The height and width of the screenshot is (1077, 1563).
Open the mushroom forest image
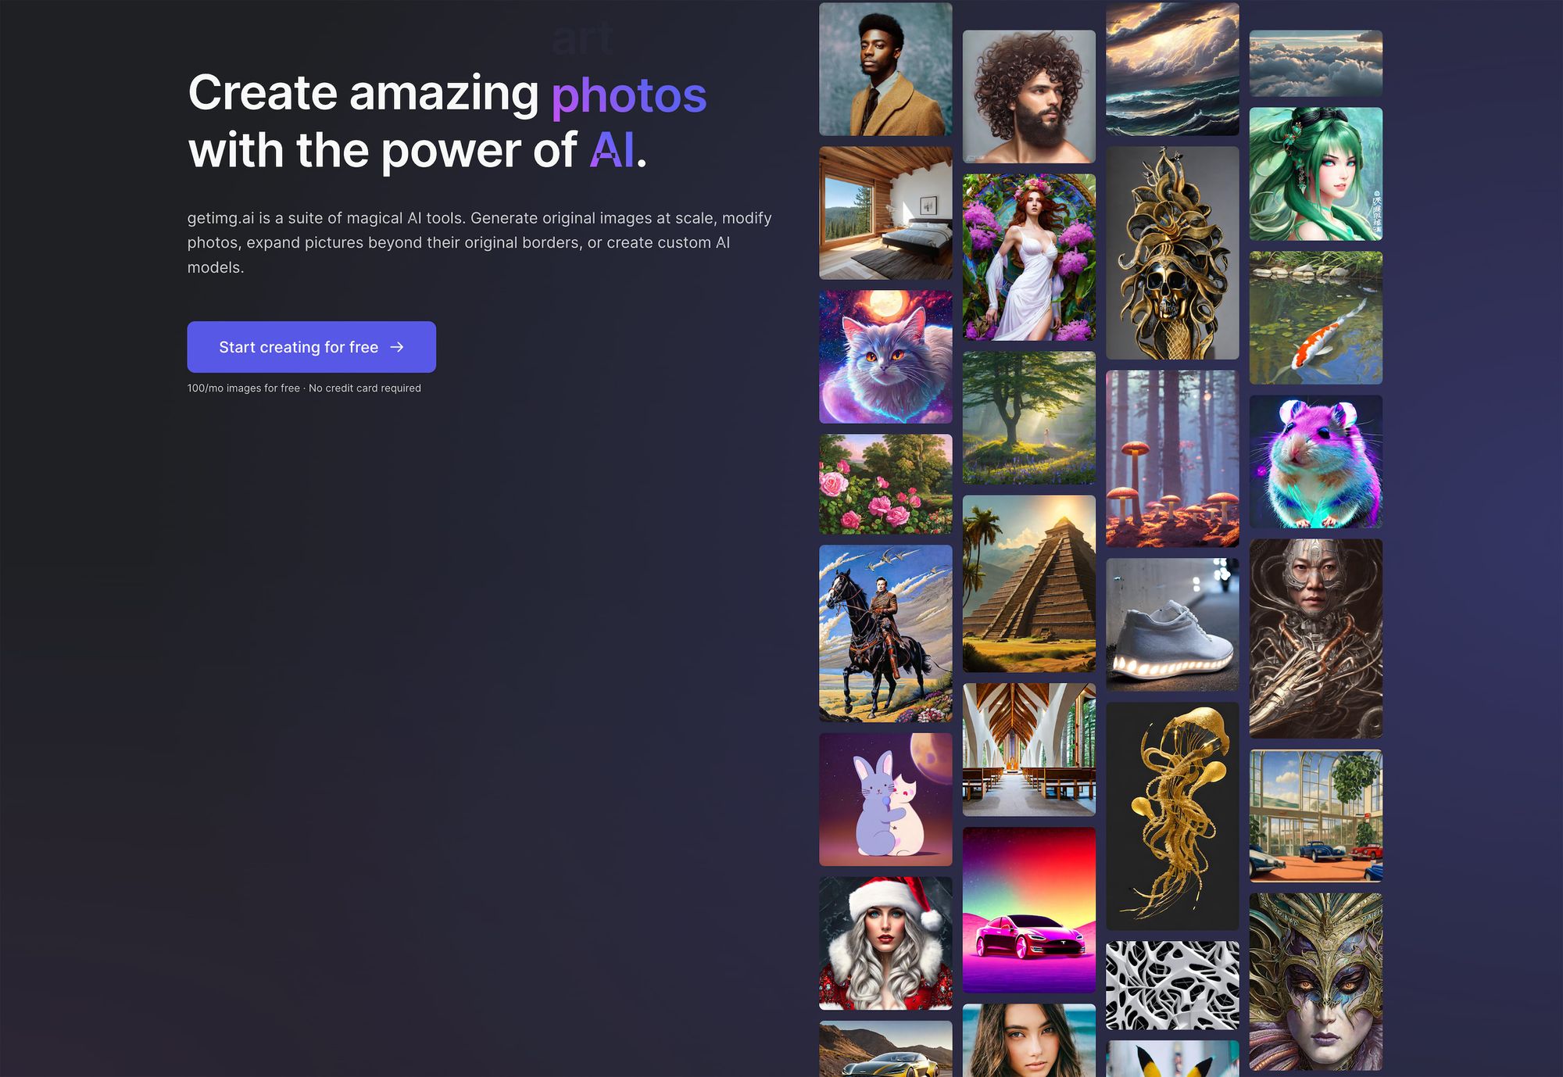(x=1172, y=459)
